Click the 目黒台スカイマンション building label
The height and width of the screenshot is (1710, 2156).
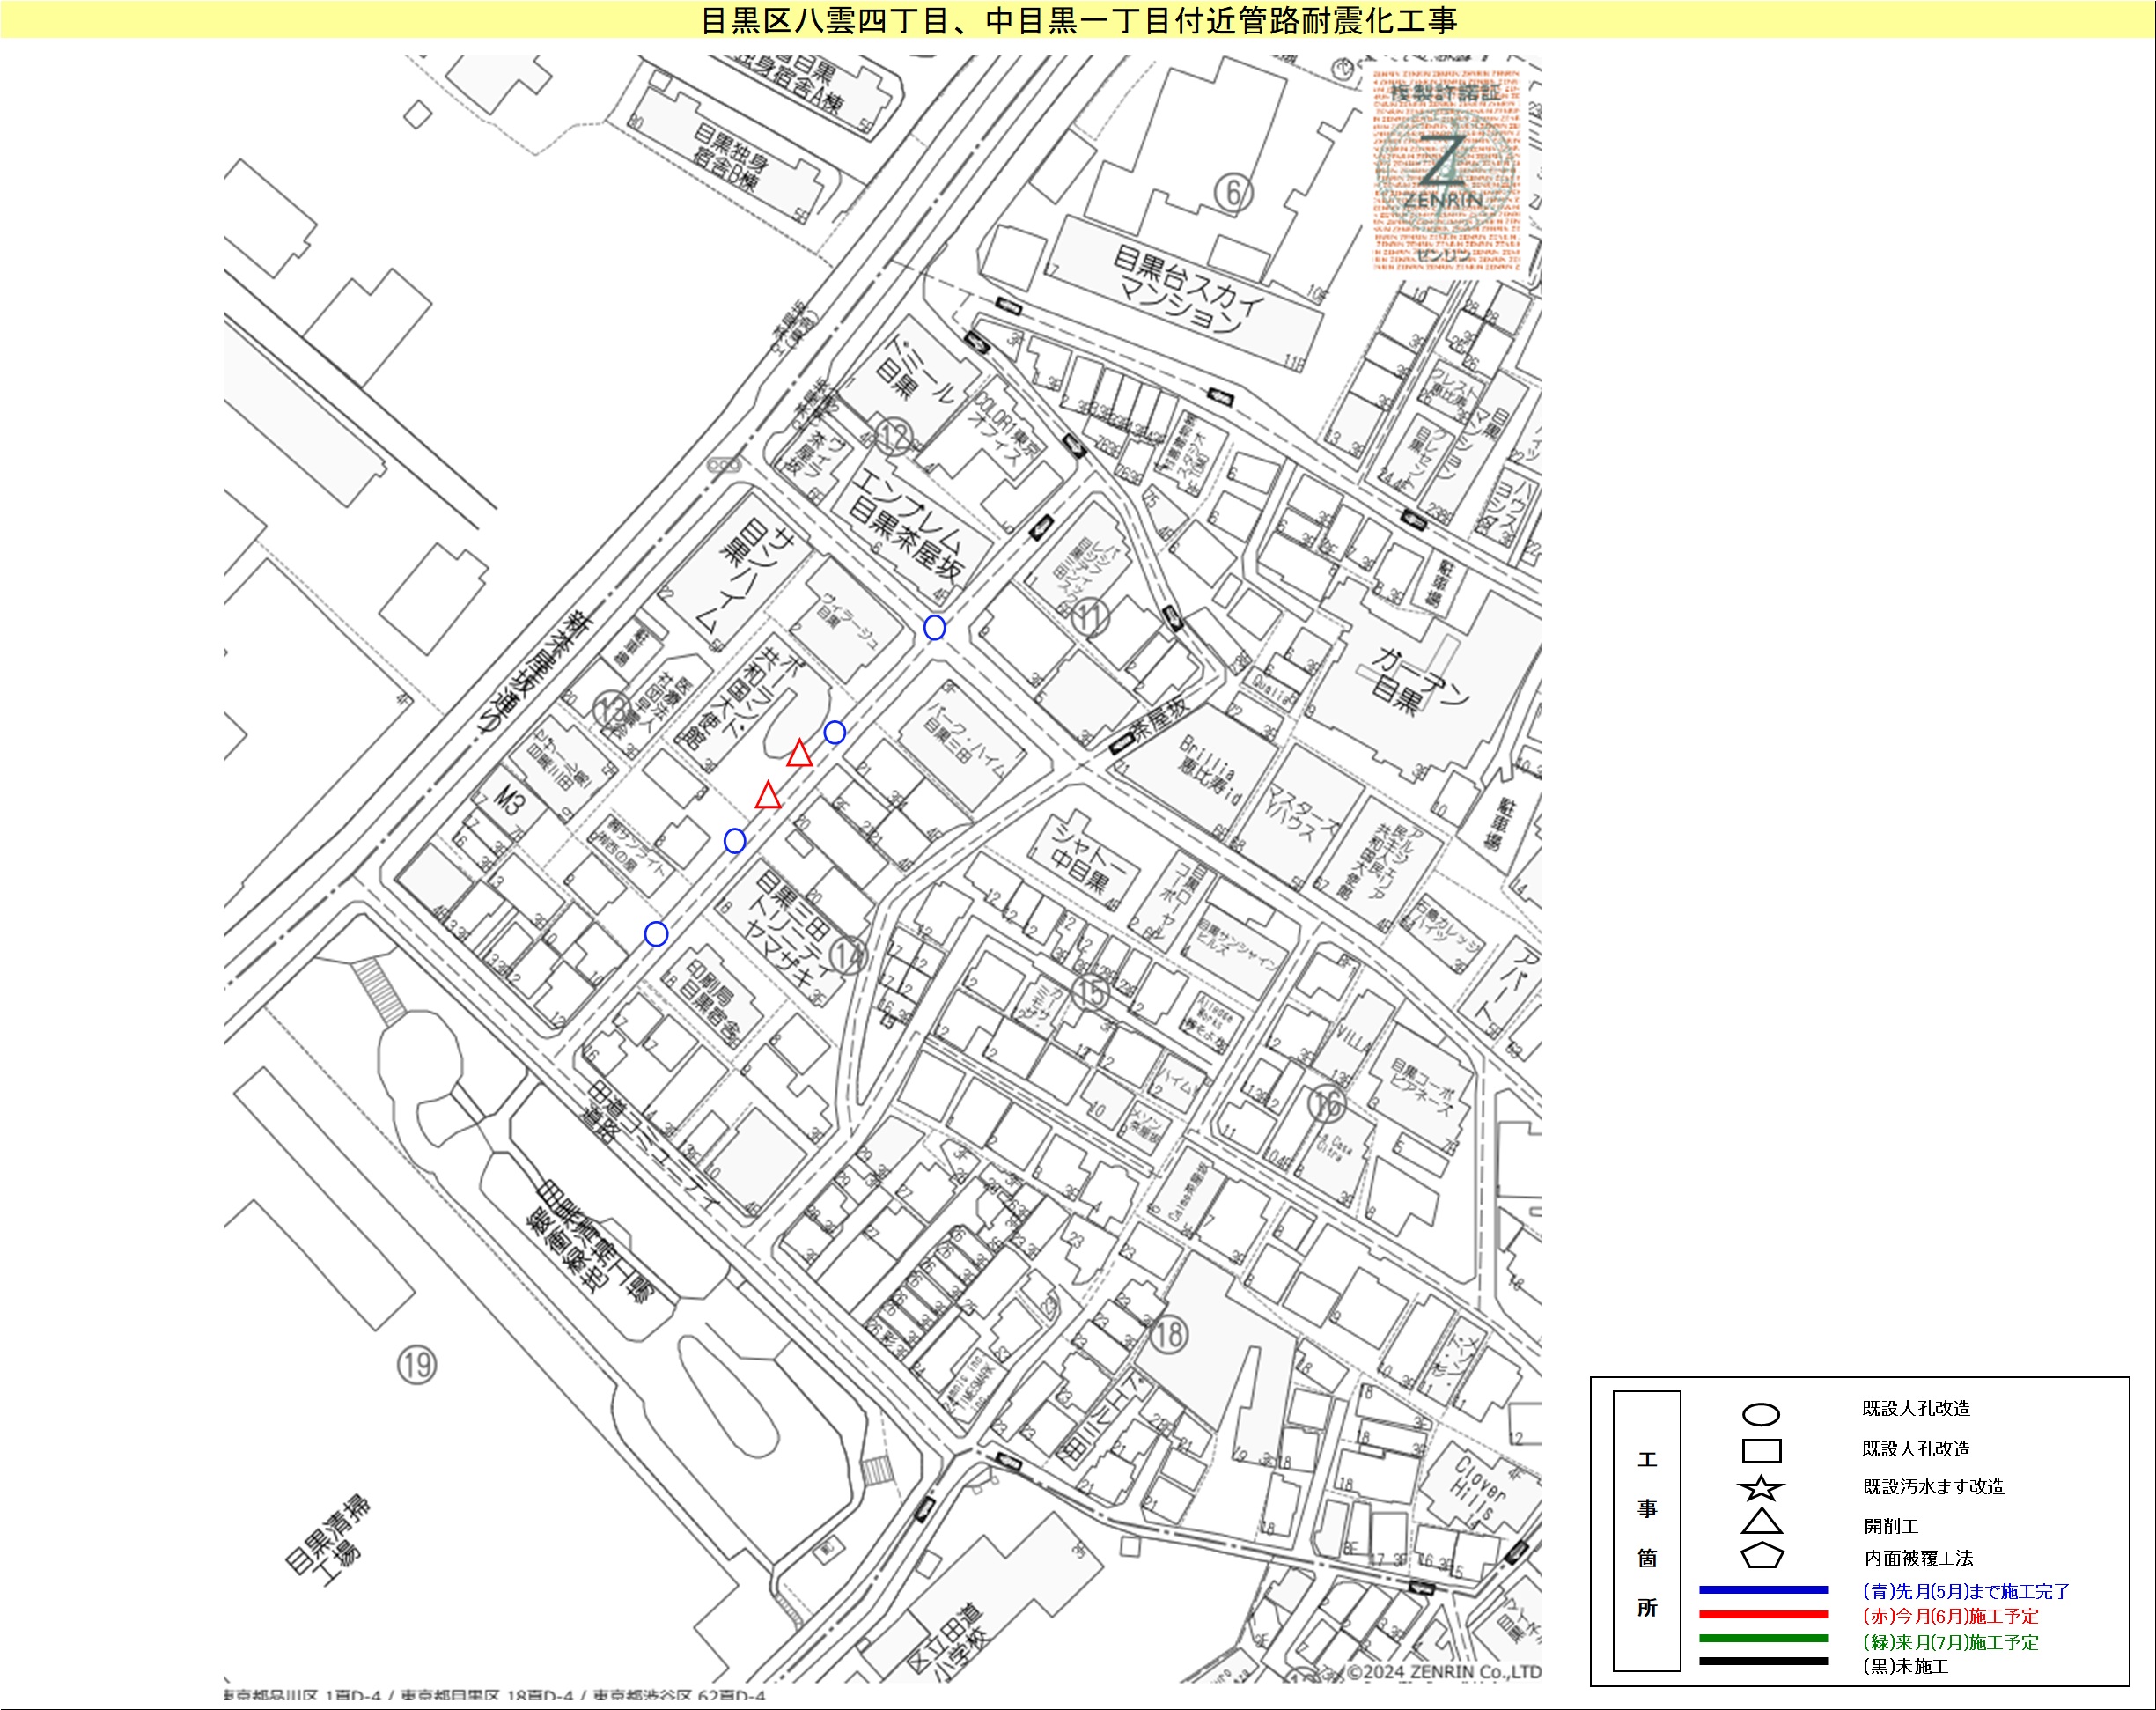pyautogui.click(x=1187, y=288)
